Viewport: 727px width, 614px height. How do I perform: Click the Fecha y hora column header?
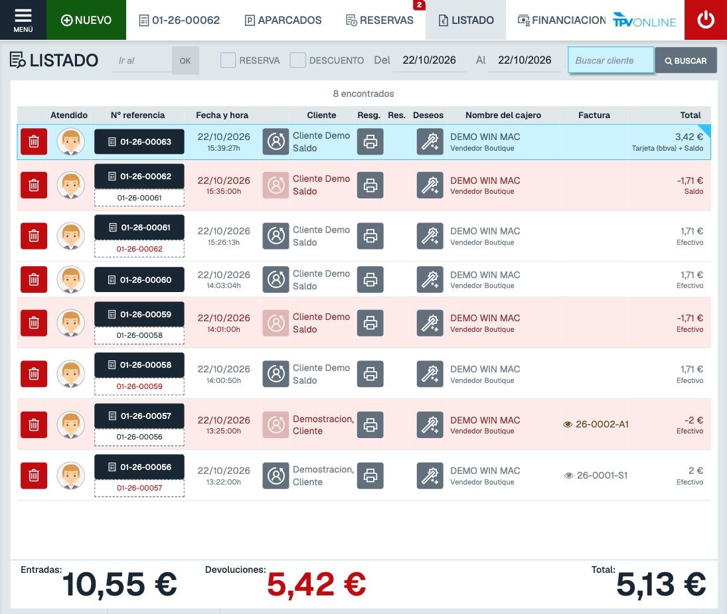[222, 115]
